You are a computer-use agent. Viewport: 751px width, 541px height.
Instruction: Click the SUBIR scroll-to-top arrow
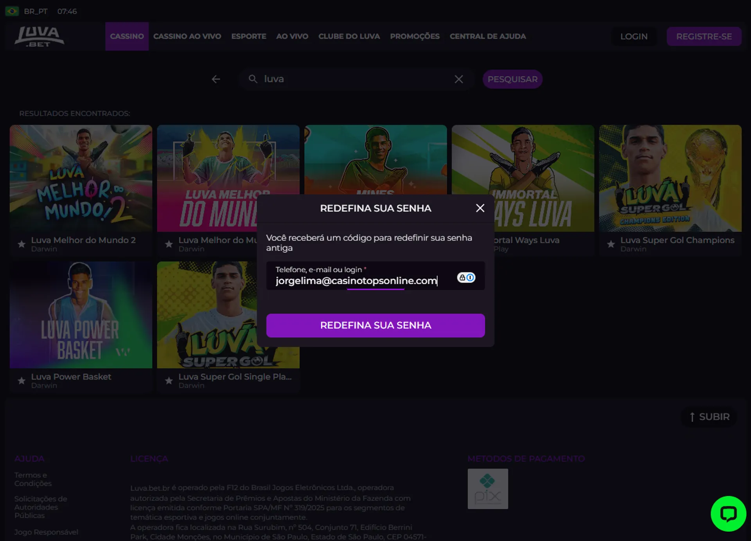tap(709, 417)
